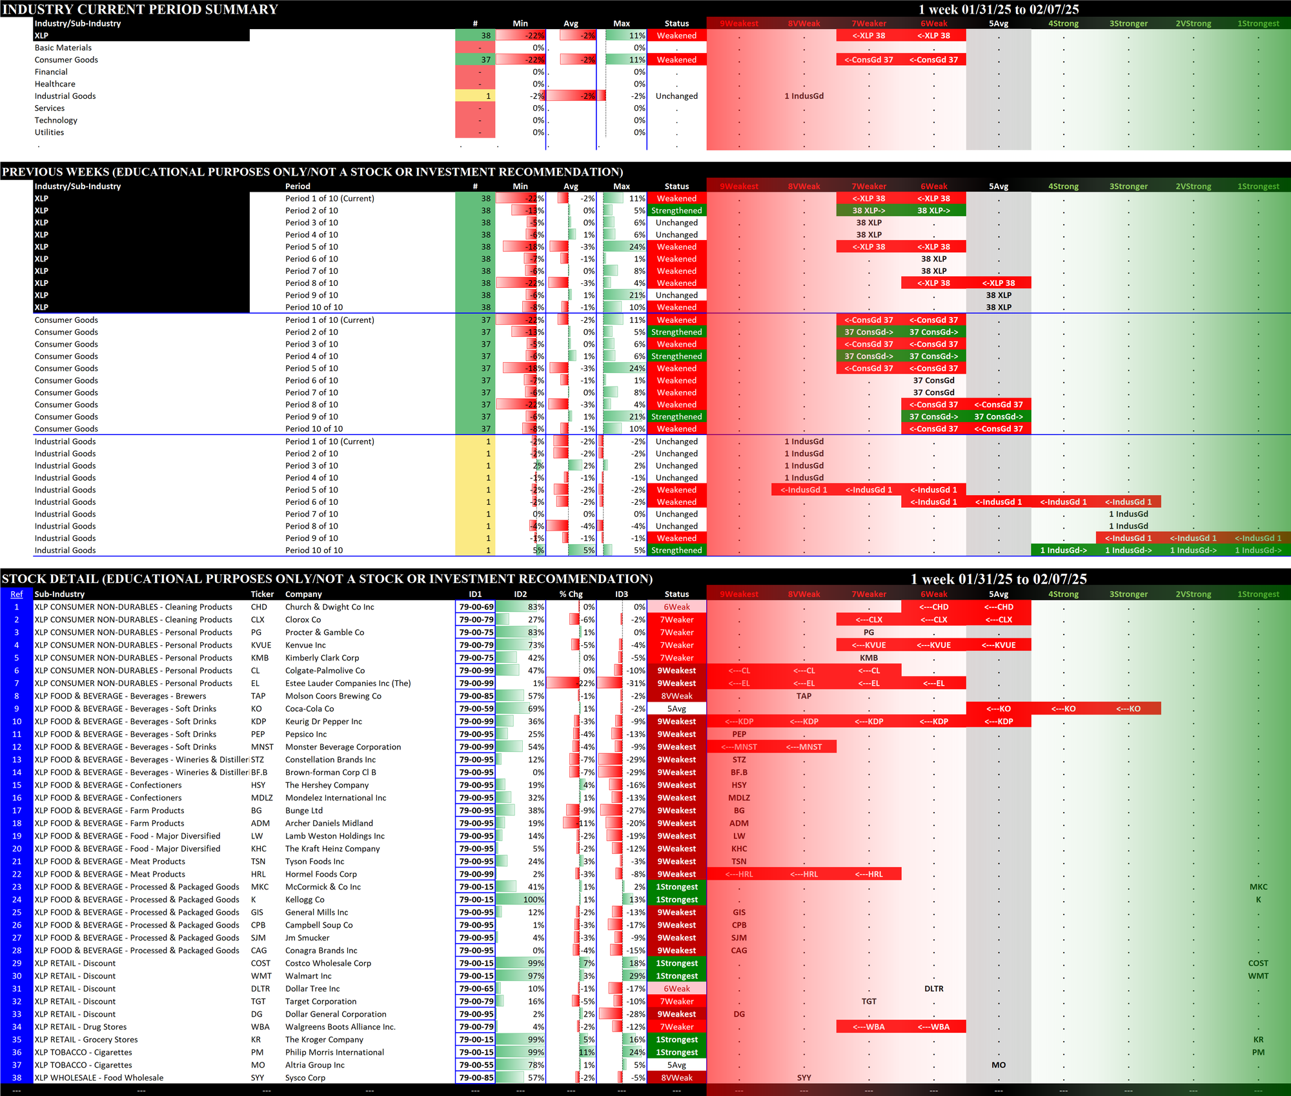The image size is (1291, 1096).
Task: Click the 'MO' marker in the 5Avg column
Action: 999,1065
